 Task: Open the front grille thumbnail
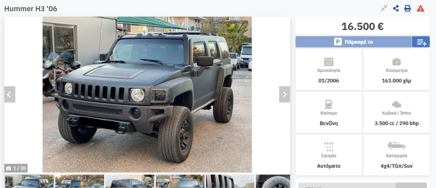[230, 181]
